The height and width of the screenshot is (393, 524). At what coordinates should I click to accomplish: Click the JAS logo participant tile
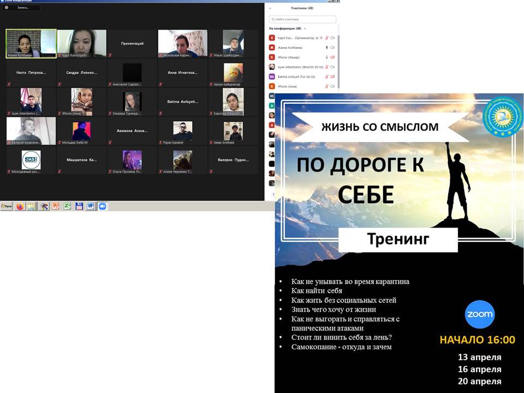tap(31, 160)
